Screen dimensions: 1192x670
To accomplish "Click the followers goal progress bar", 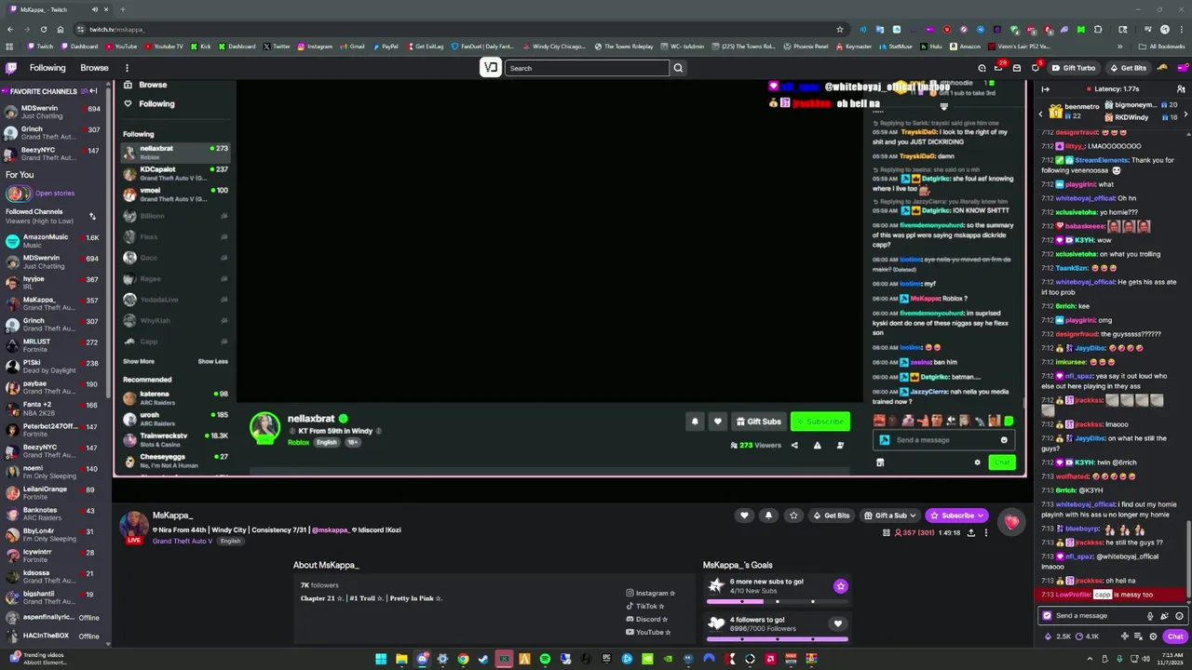I will pyautogui.click(x=777, y=639).
